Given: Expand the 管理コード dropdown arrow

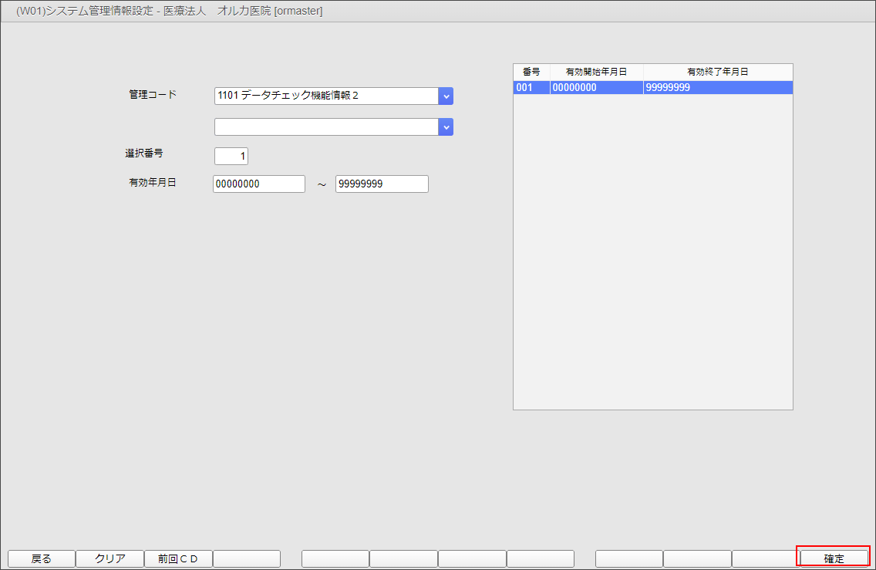Looking at the screenshot, I should pos(446,96).
